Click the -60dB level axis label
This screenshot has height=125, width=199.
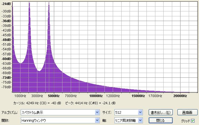click(6, 59)
